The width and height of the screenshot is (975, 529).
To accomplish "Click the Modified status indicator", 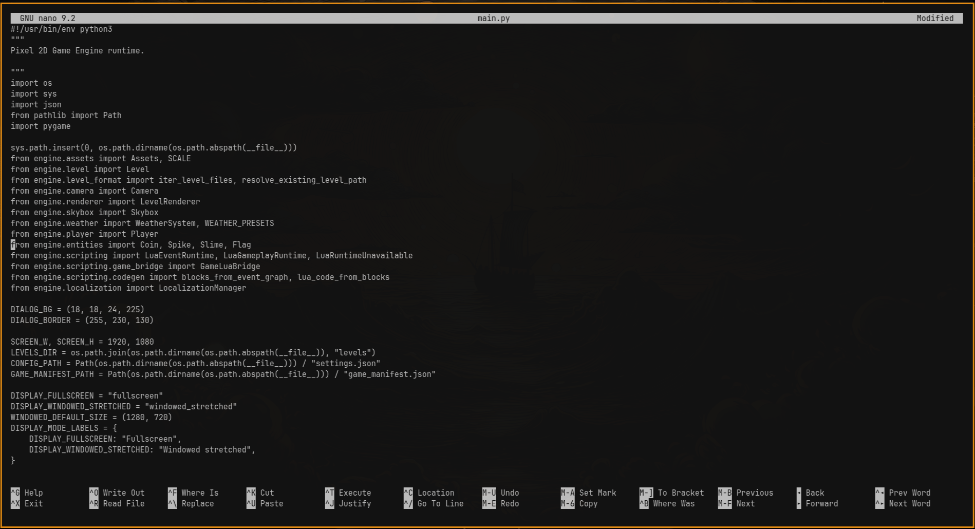I will click(935, 18).
